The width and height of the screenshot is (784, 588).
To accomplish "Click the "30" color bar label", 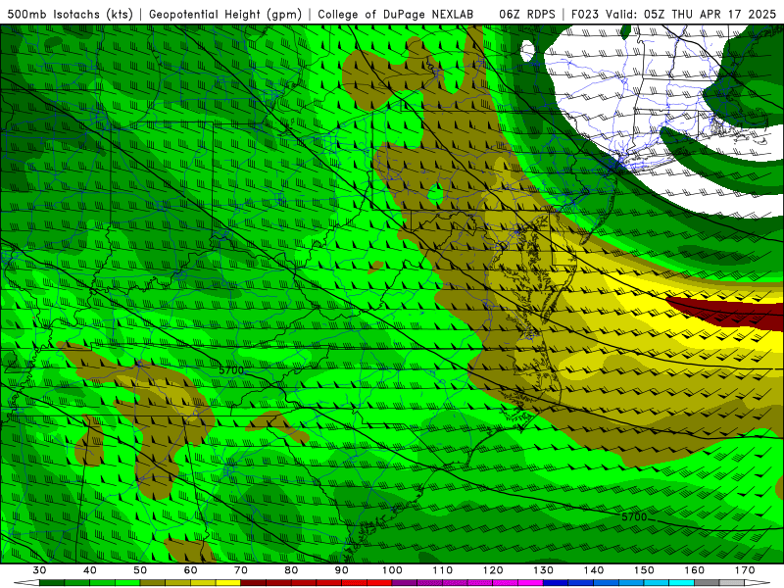I will point(39,570).
